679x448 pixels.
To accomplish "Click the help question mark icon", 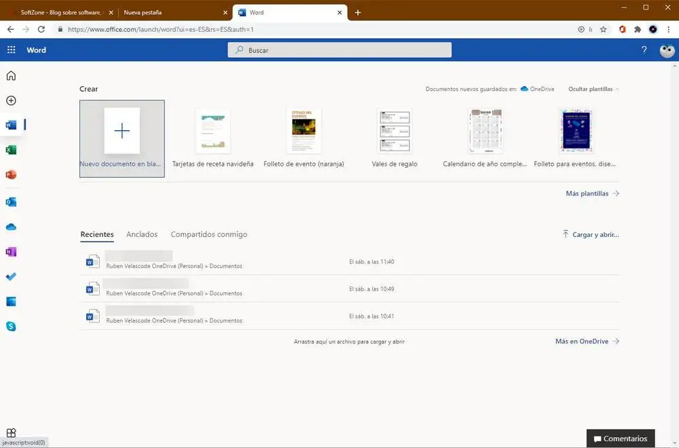I will point(644,50).
